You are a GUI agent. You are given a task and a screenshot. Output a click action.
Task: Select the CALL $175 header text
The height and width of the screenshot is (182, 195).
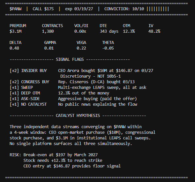(x=43, y=9)
